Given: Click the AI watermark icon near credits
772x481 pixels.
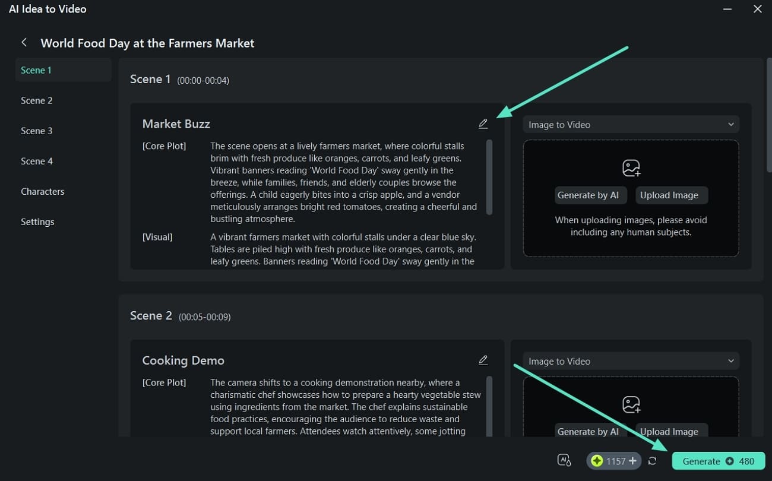Looking at the screenshot, I should click(x=564, y=460).
